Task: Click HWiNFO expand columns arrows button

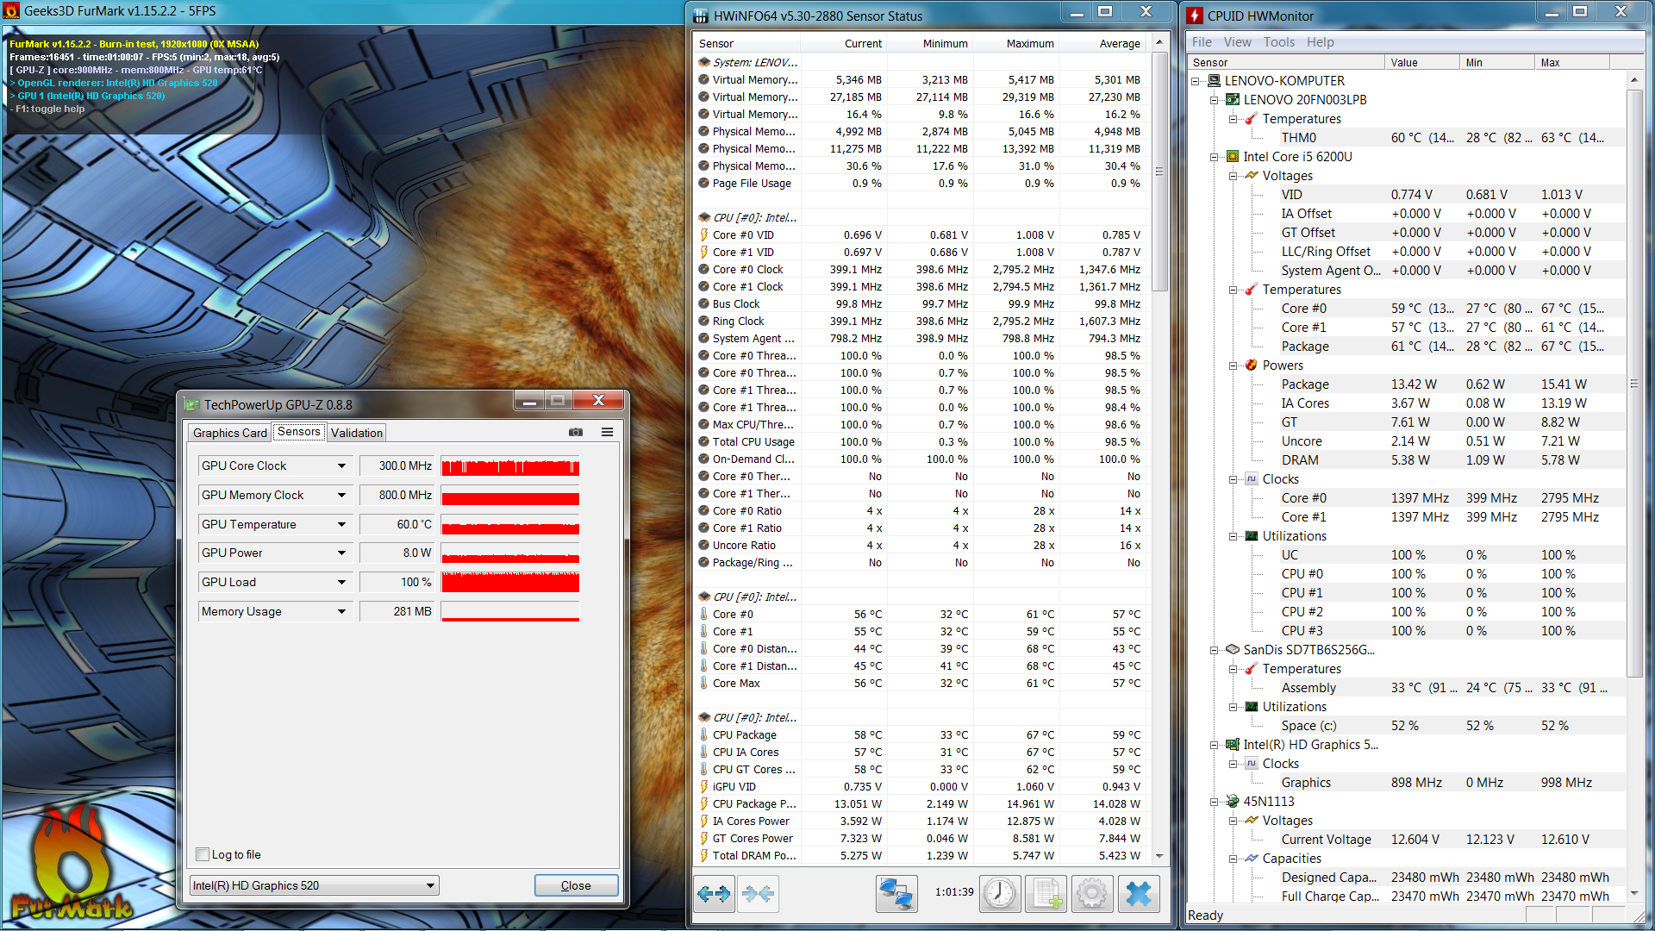Action: 714,894
